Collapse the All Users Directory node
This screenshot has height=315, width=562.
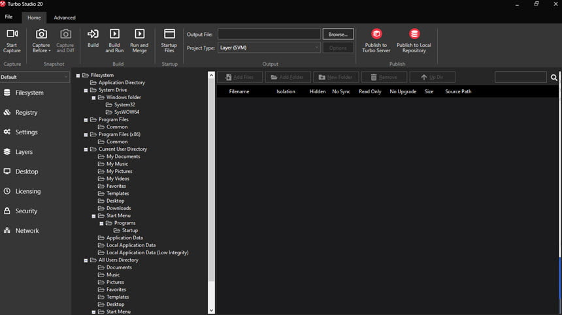(86, 260)
